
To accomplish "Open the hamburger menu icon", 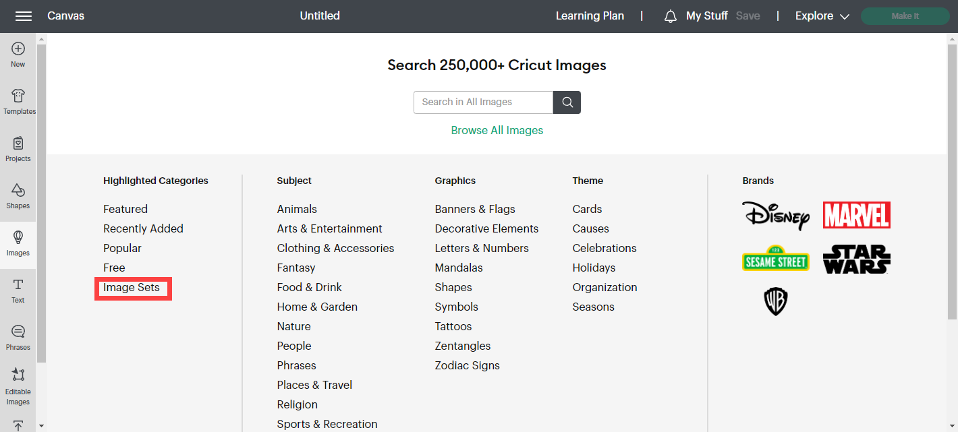I will pyautogui.click(x=24, y=16).
